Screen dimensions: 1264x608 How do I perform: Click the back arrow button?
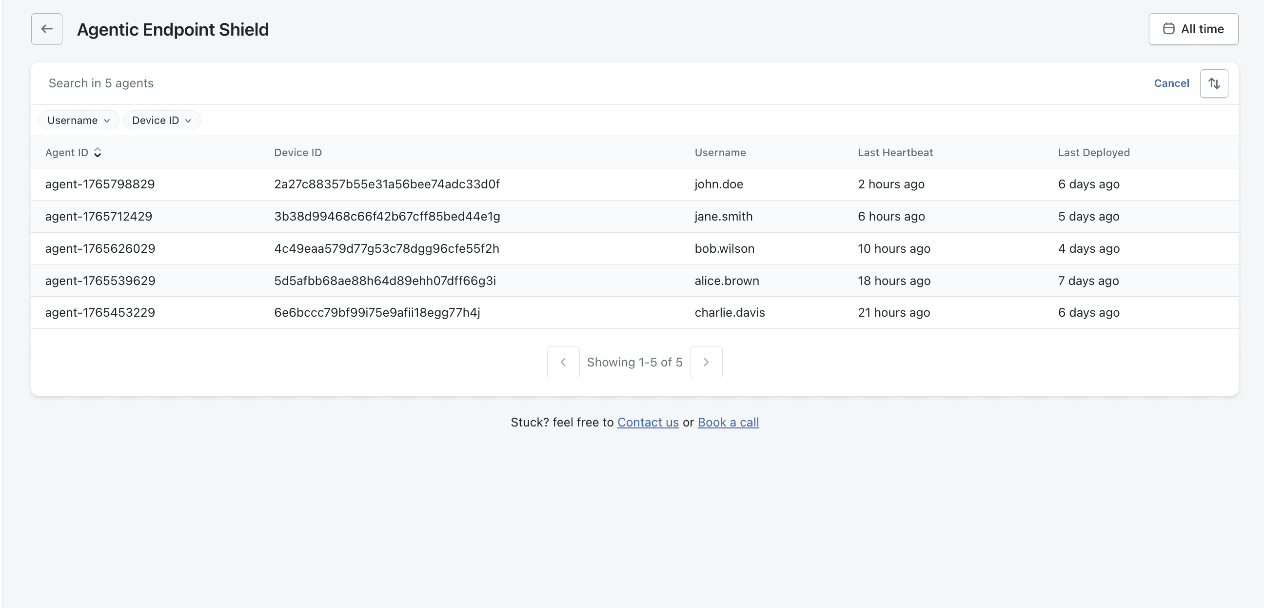pos(47,29)
